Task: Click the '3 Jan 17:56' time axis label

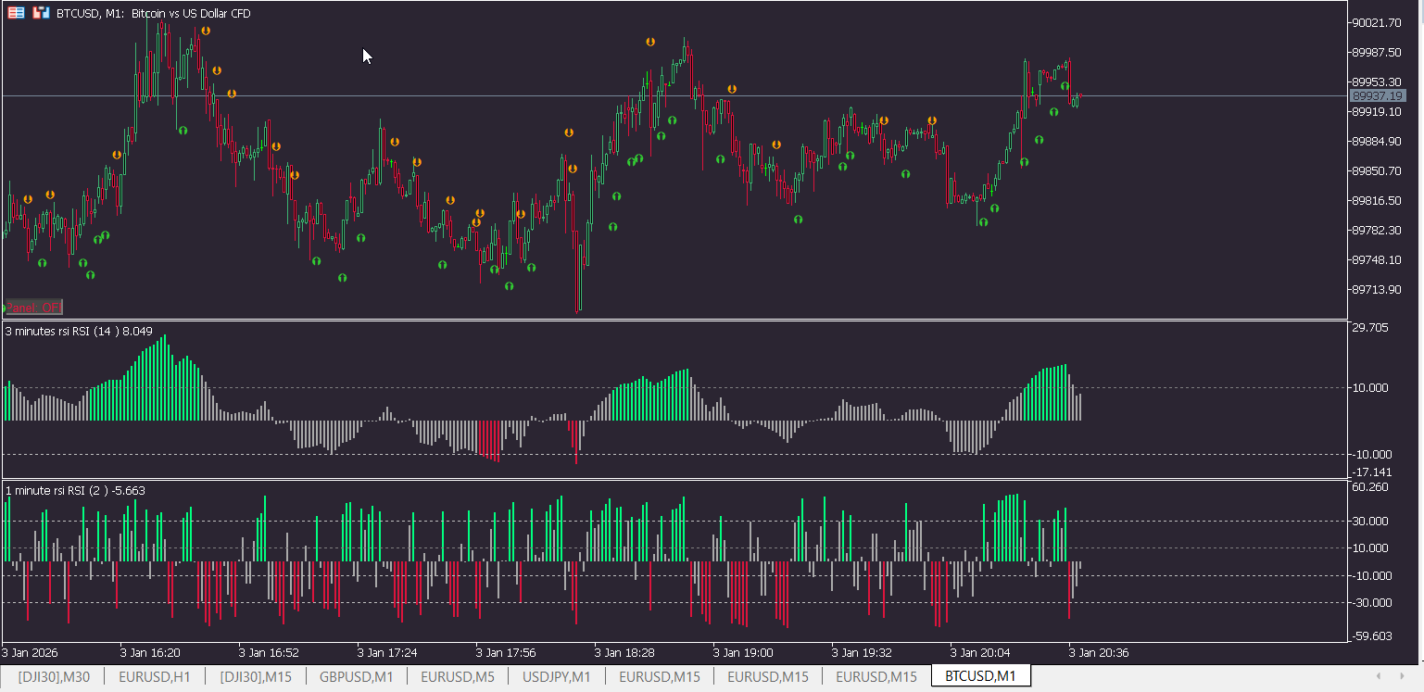Action: (506, 652)
